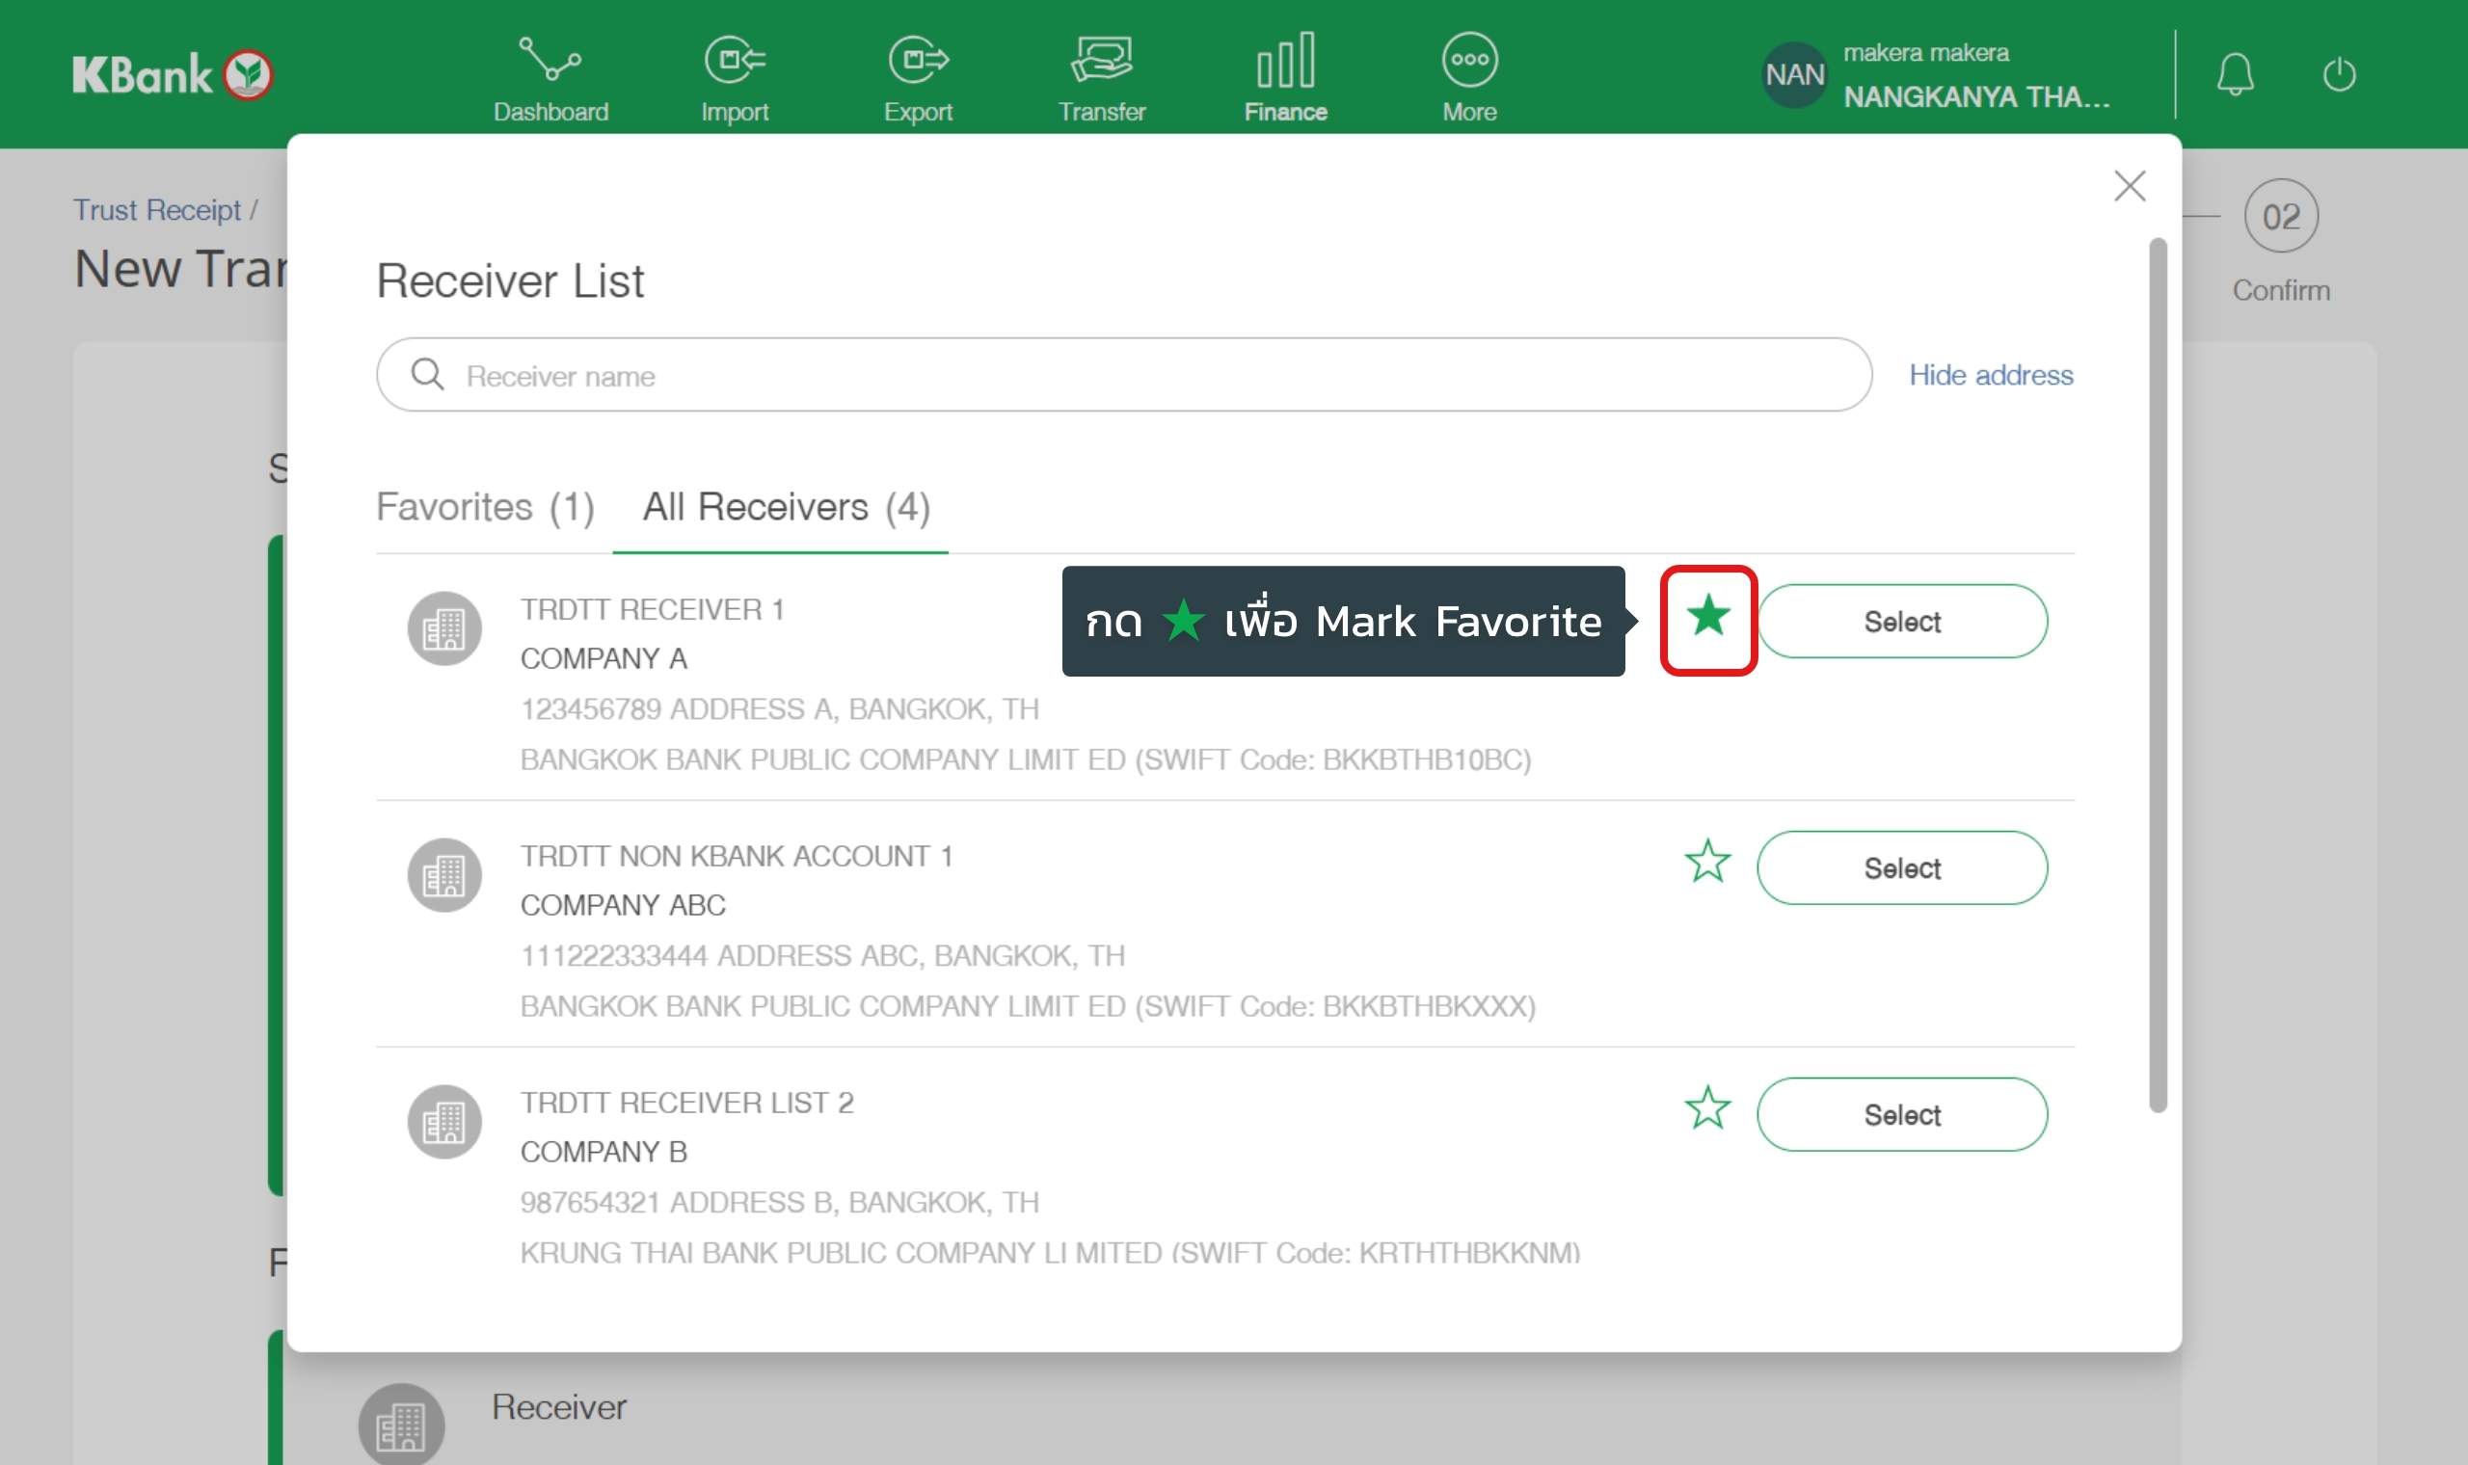
Task: Close the Receiver List dialog
Action: [x=2130, y=186]
